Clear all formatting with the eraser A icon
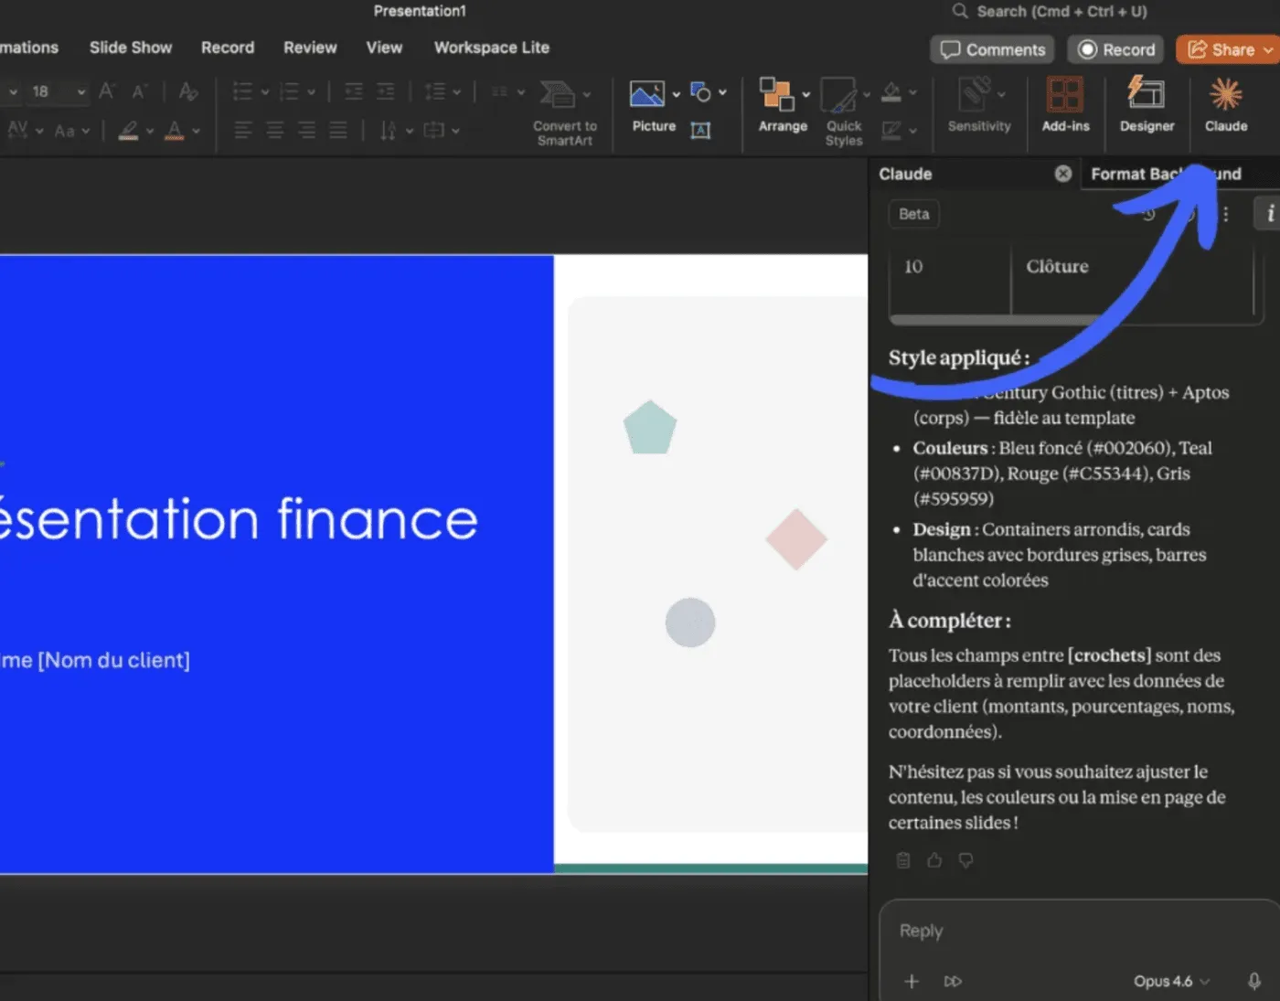 [x=188, y=91]
